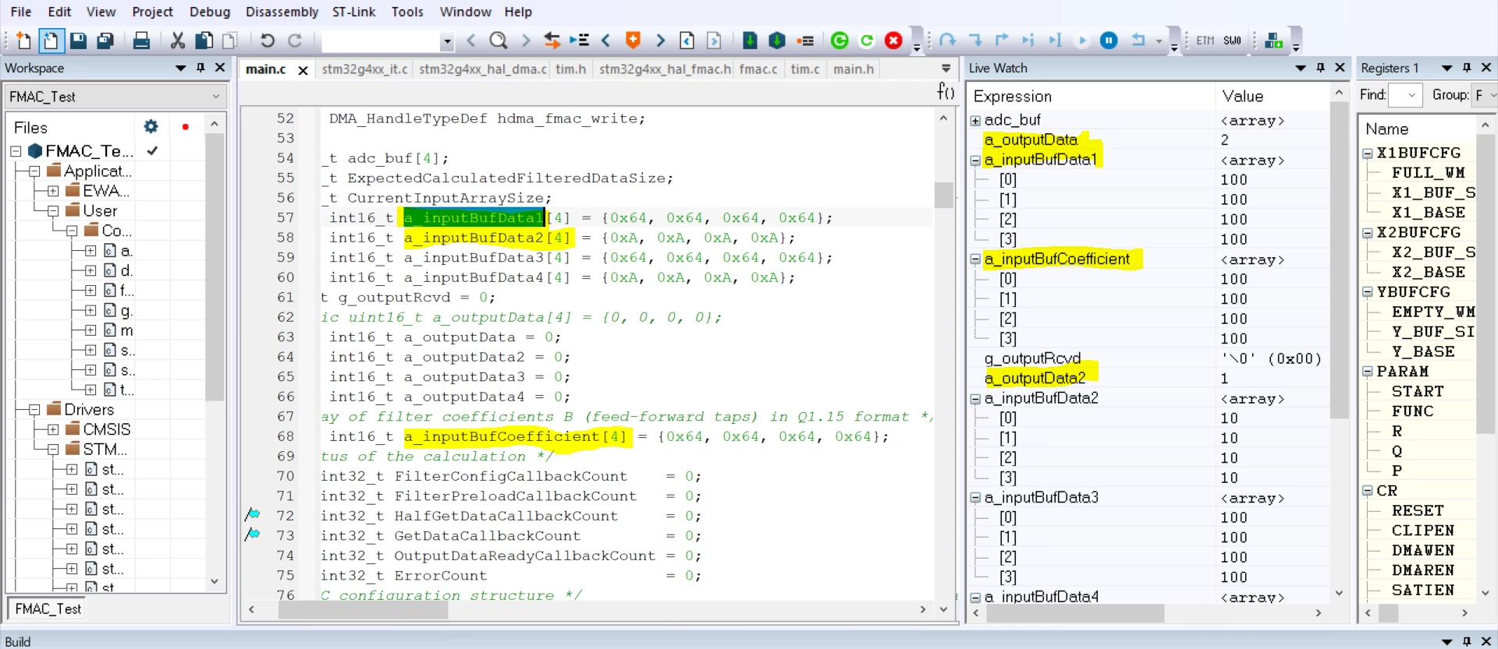Click the Copy toolbar icon

(x=204, y=41)
